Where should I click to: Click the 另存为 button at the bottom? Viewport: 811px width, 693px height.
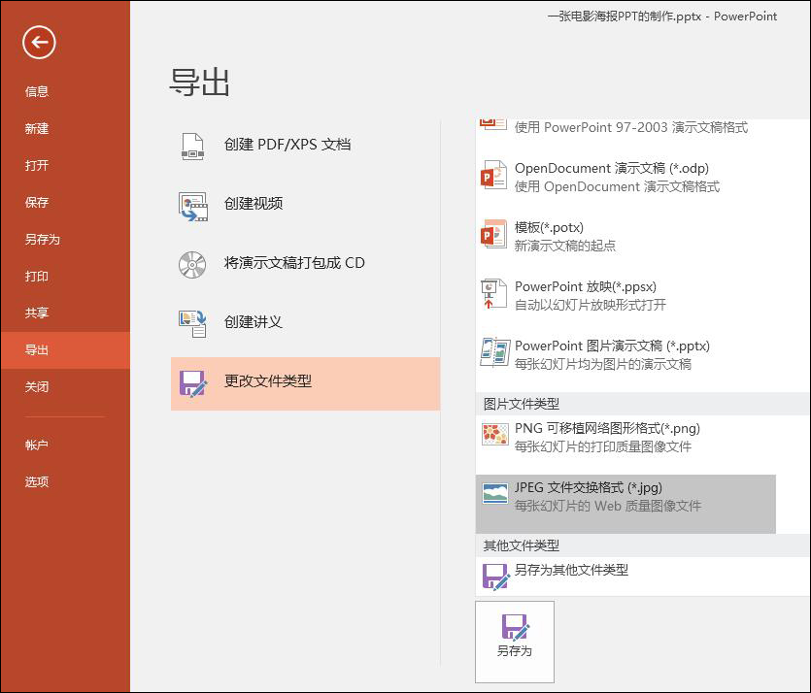(514, 641)
